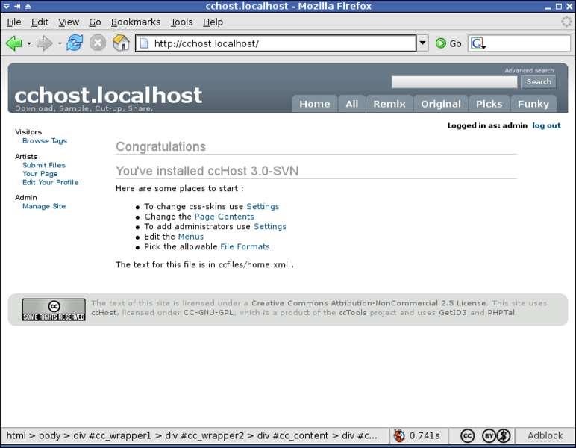
Task: Open the PHPTal link
Action: click(501, 312)
